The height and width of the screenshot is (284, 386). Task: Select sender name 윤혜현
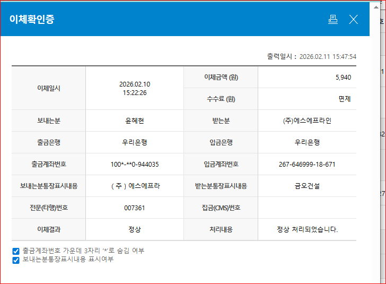134,121
